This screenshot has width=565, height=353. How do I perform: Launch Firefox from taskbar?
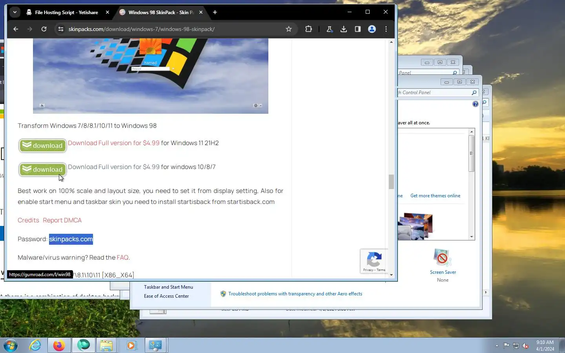click(x=59, y=346)
